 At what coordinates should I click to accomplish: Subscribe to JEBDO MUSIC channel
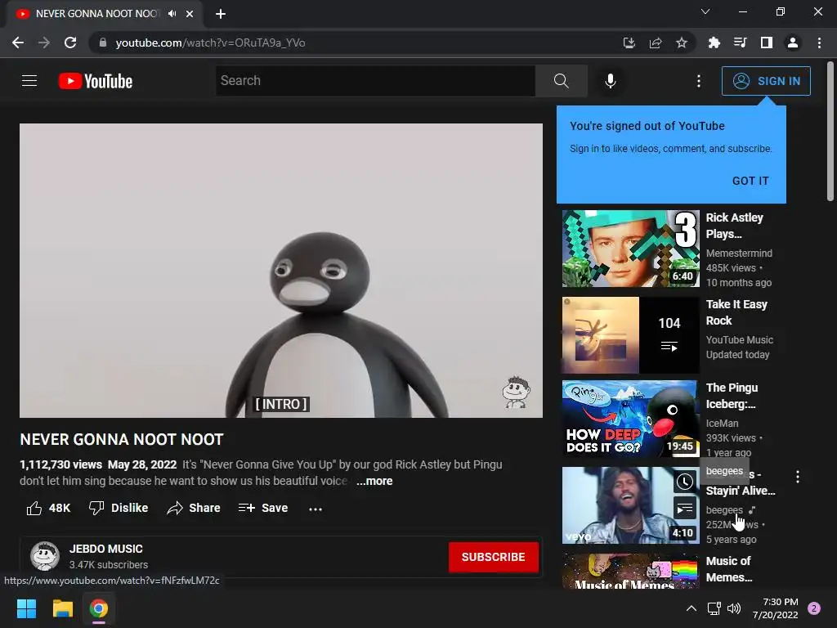pyautogui.click(x=493, y=557)
